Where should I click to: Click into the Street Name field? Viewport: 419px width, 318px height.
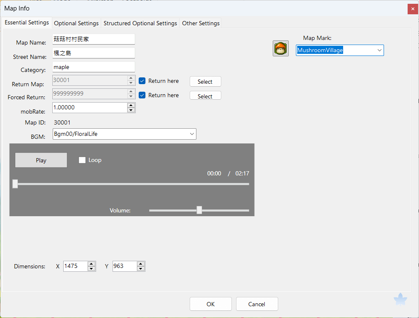point(94,53)
